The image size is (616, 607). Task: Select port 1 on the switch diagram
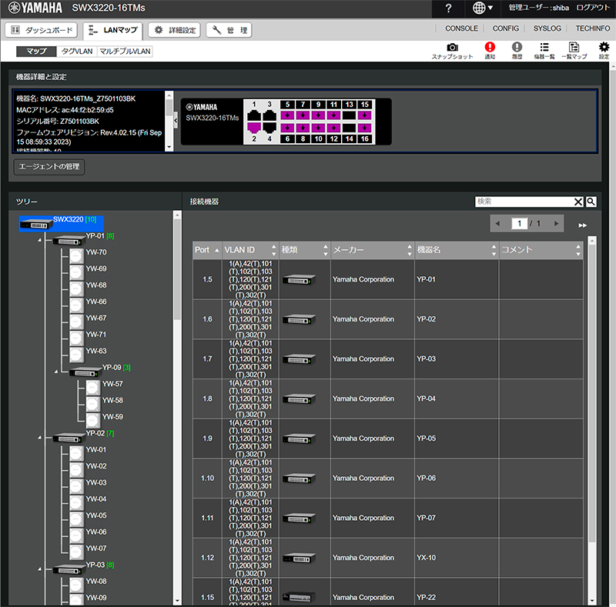[x=254, y=115]
